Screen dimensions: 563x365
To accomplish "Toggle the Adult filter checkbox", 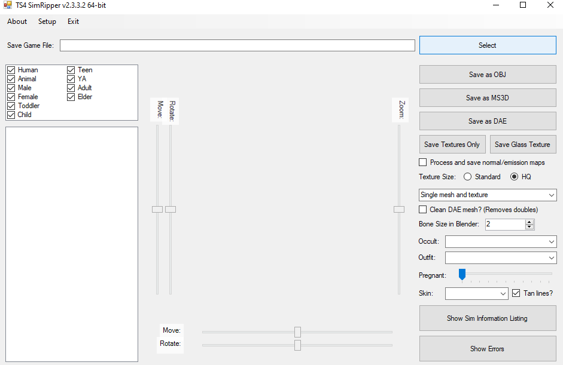I will (x=71, y=88).
